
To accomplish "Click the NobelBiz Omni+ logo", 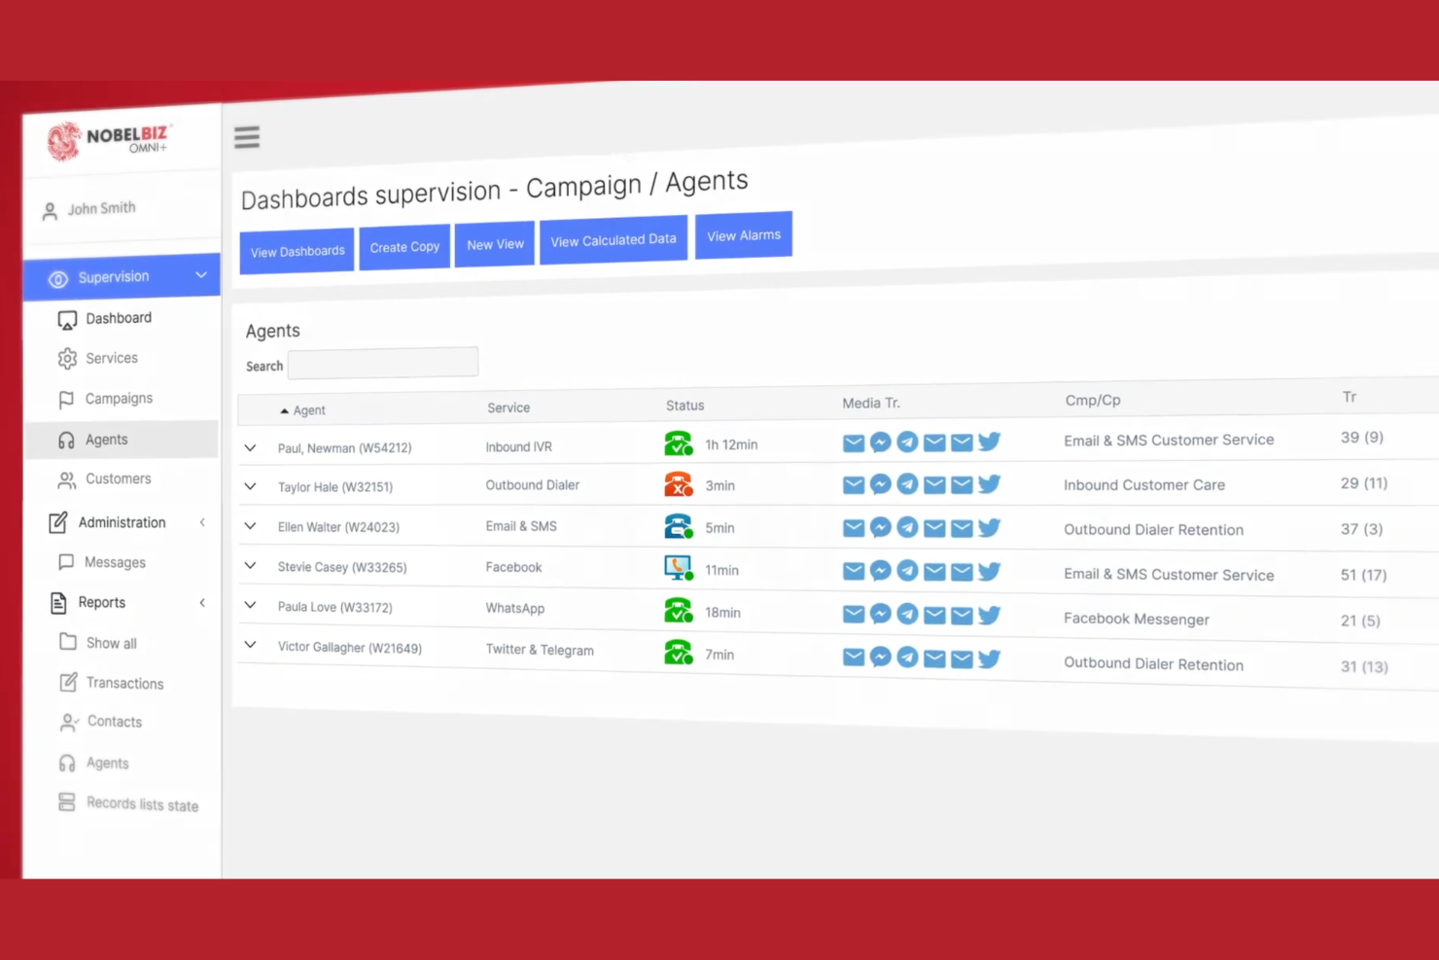I will point(109,141).
